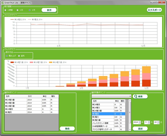Click the year 2014 stepper arrows

coord(140,122)
